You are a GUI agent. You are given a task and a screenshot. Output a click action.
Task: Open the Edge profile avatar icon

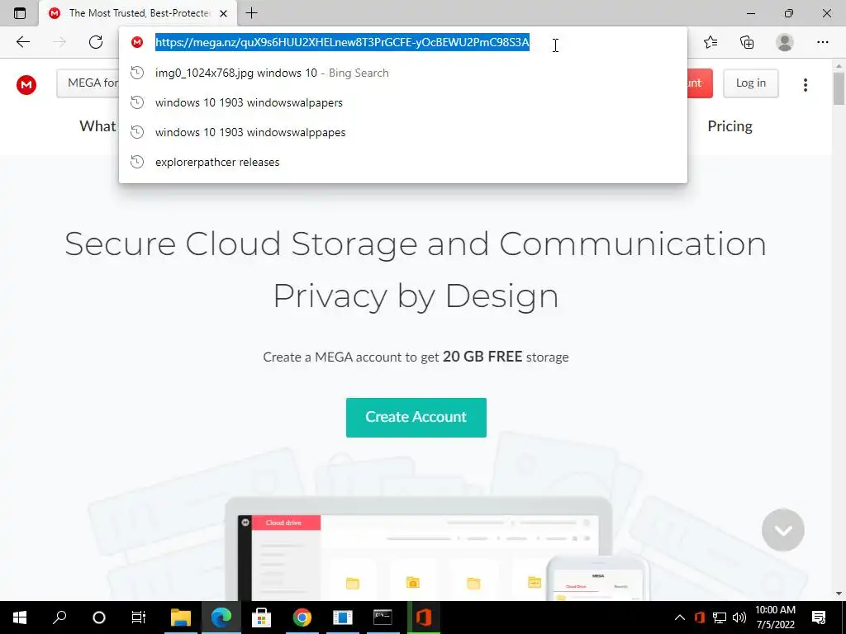click(x=785, y=42)
